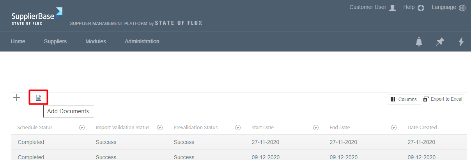This screenshot has height=160, width=471.
Task: Open the Suppliers menu
Action: pyautogui.click(x=55, y=41)
